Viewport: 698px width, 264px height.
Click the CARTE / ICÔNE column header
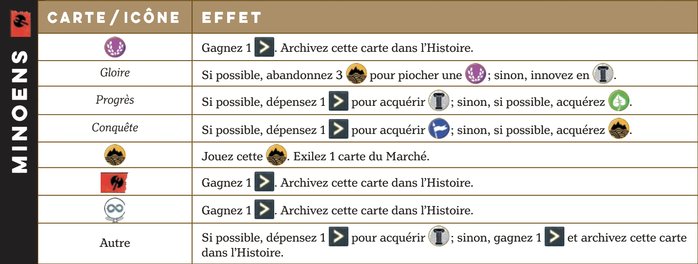(114, 18)
